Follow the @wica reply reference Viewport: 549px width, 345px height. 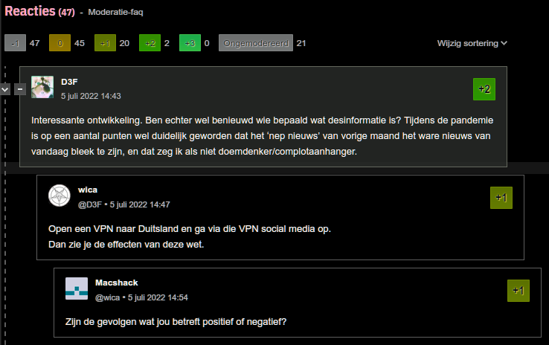tap(107, 297)
